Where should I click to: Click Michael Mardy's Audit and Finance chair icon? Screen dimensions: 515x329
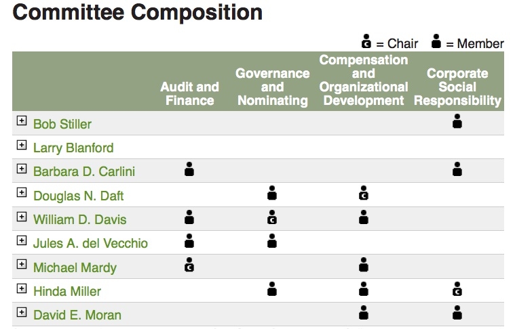pos(189,265)
